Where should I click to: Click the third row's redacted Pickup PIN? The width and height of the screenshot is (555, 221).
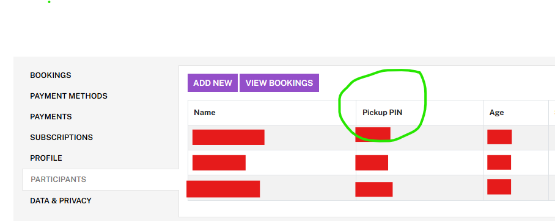tap(374, 189)
